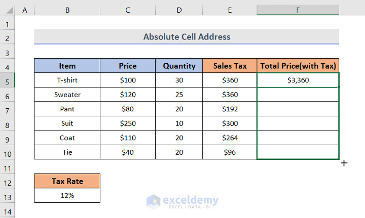Click the column A header

pos(25,10)
